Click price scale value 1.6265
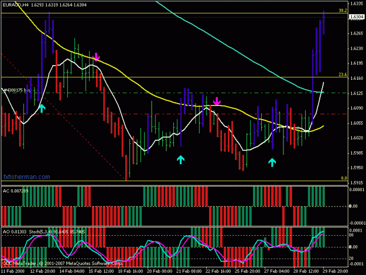Viewport: 366px width, 275px height. (357, 33)
